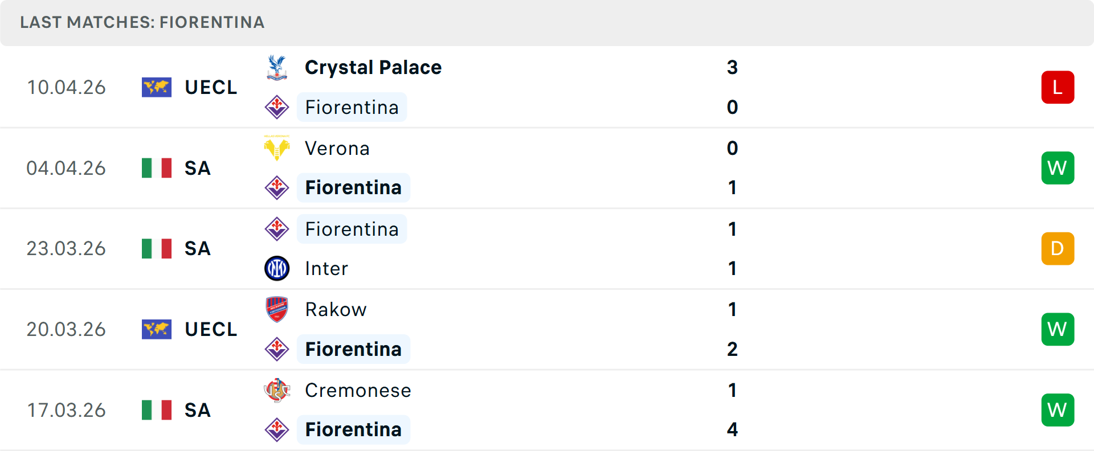
Task: Click the Rakow club crest
Action: point(277,309)
